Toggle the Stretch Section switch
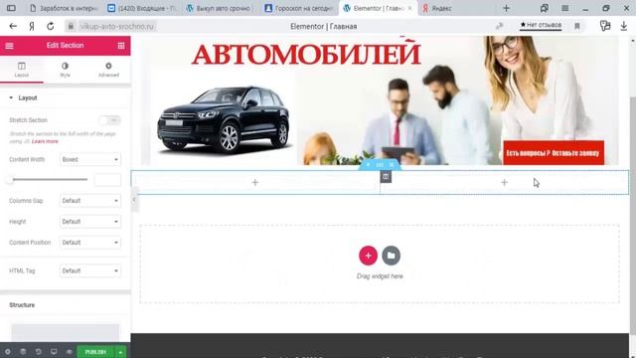The width and height of the screenshot is (636, 358). [x=109, y=120]
